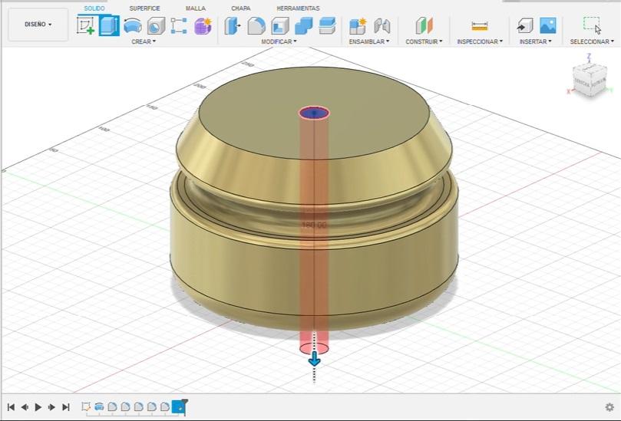Open the Rectangular Pattern tool
Screen dimensions: 621x421
coord(179,26)
